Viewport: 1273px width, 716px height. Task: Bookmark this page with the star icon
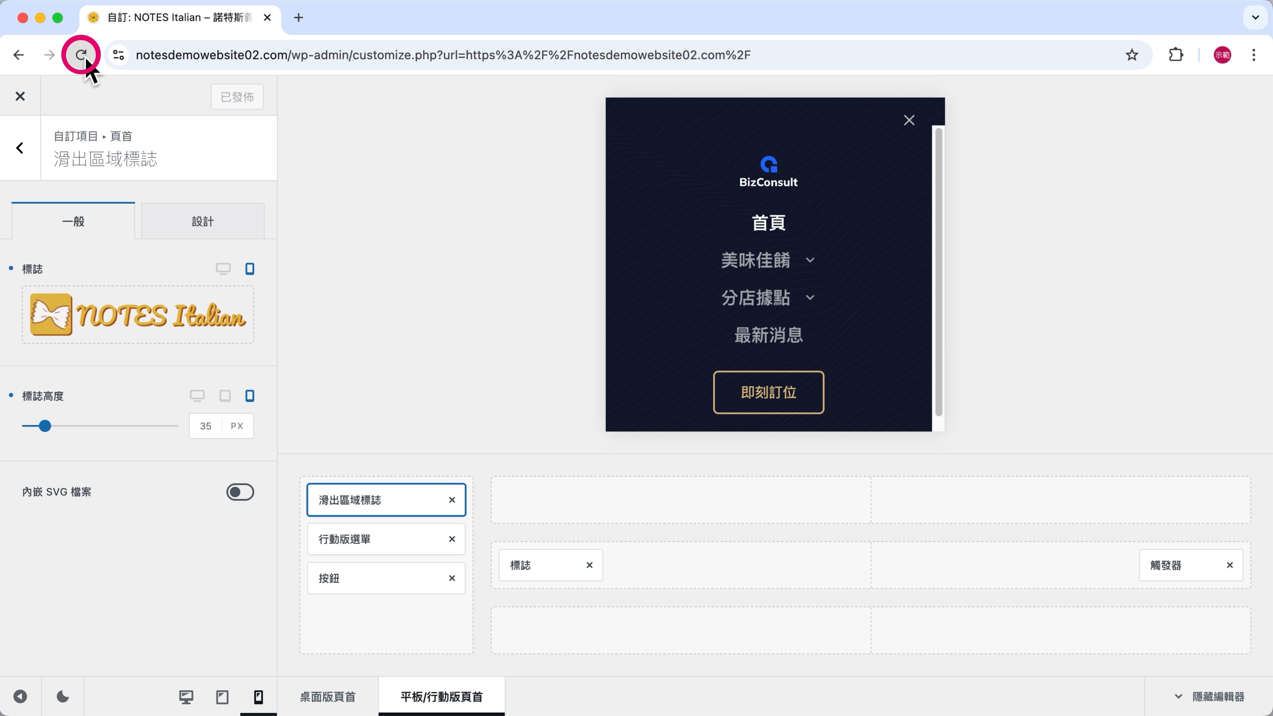tap(1132, 55)
